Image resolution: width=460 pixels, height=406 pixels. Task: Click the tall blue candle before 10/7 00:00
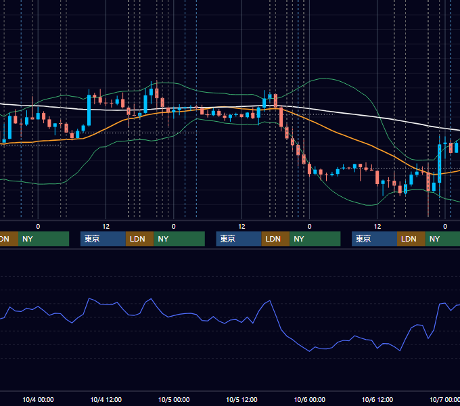coord(439,163)
